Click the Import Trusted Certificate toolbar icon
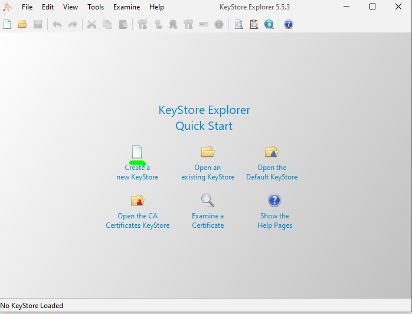The height and width of the screenshot is (314, 412). (173, 24)
